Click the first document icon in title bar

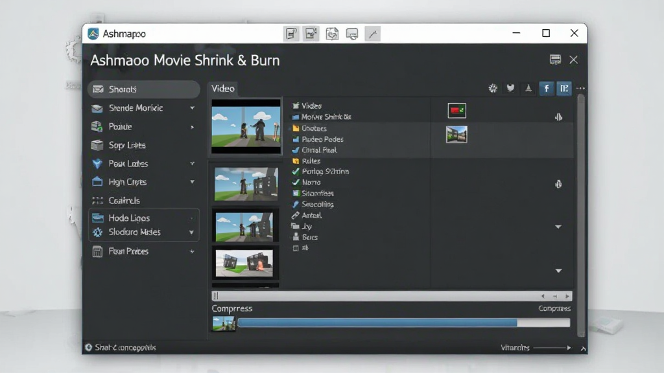tap(291, 34)
